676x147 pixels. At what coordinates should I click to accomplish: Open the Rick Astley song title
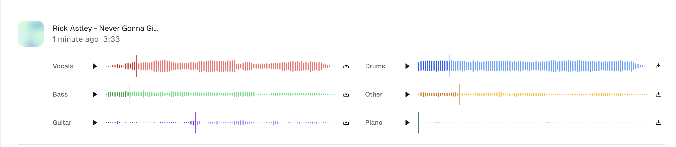[x=105, y=28]
